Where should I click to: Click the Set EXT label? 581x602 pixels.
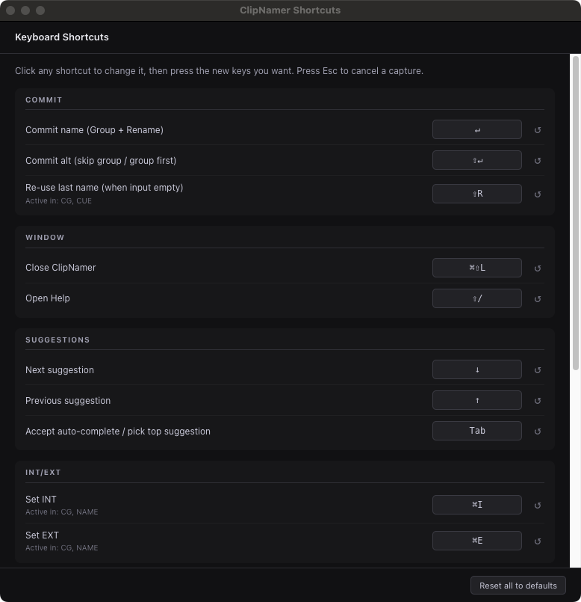(42, 535)
